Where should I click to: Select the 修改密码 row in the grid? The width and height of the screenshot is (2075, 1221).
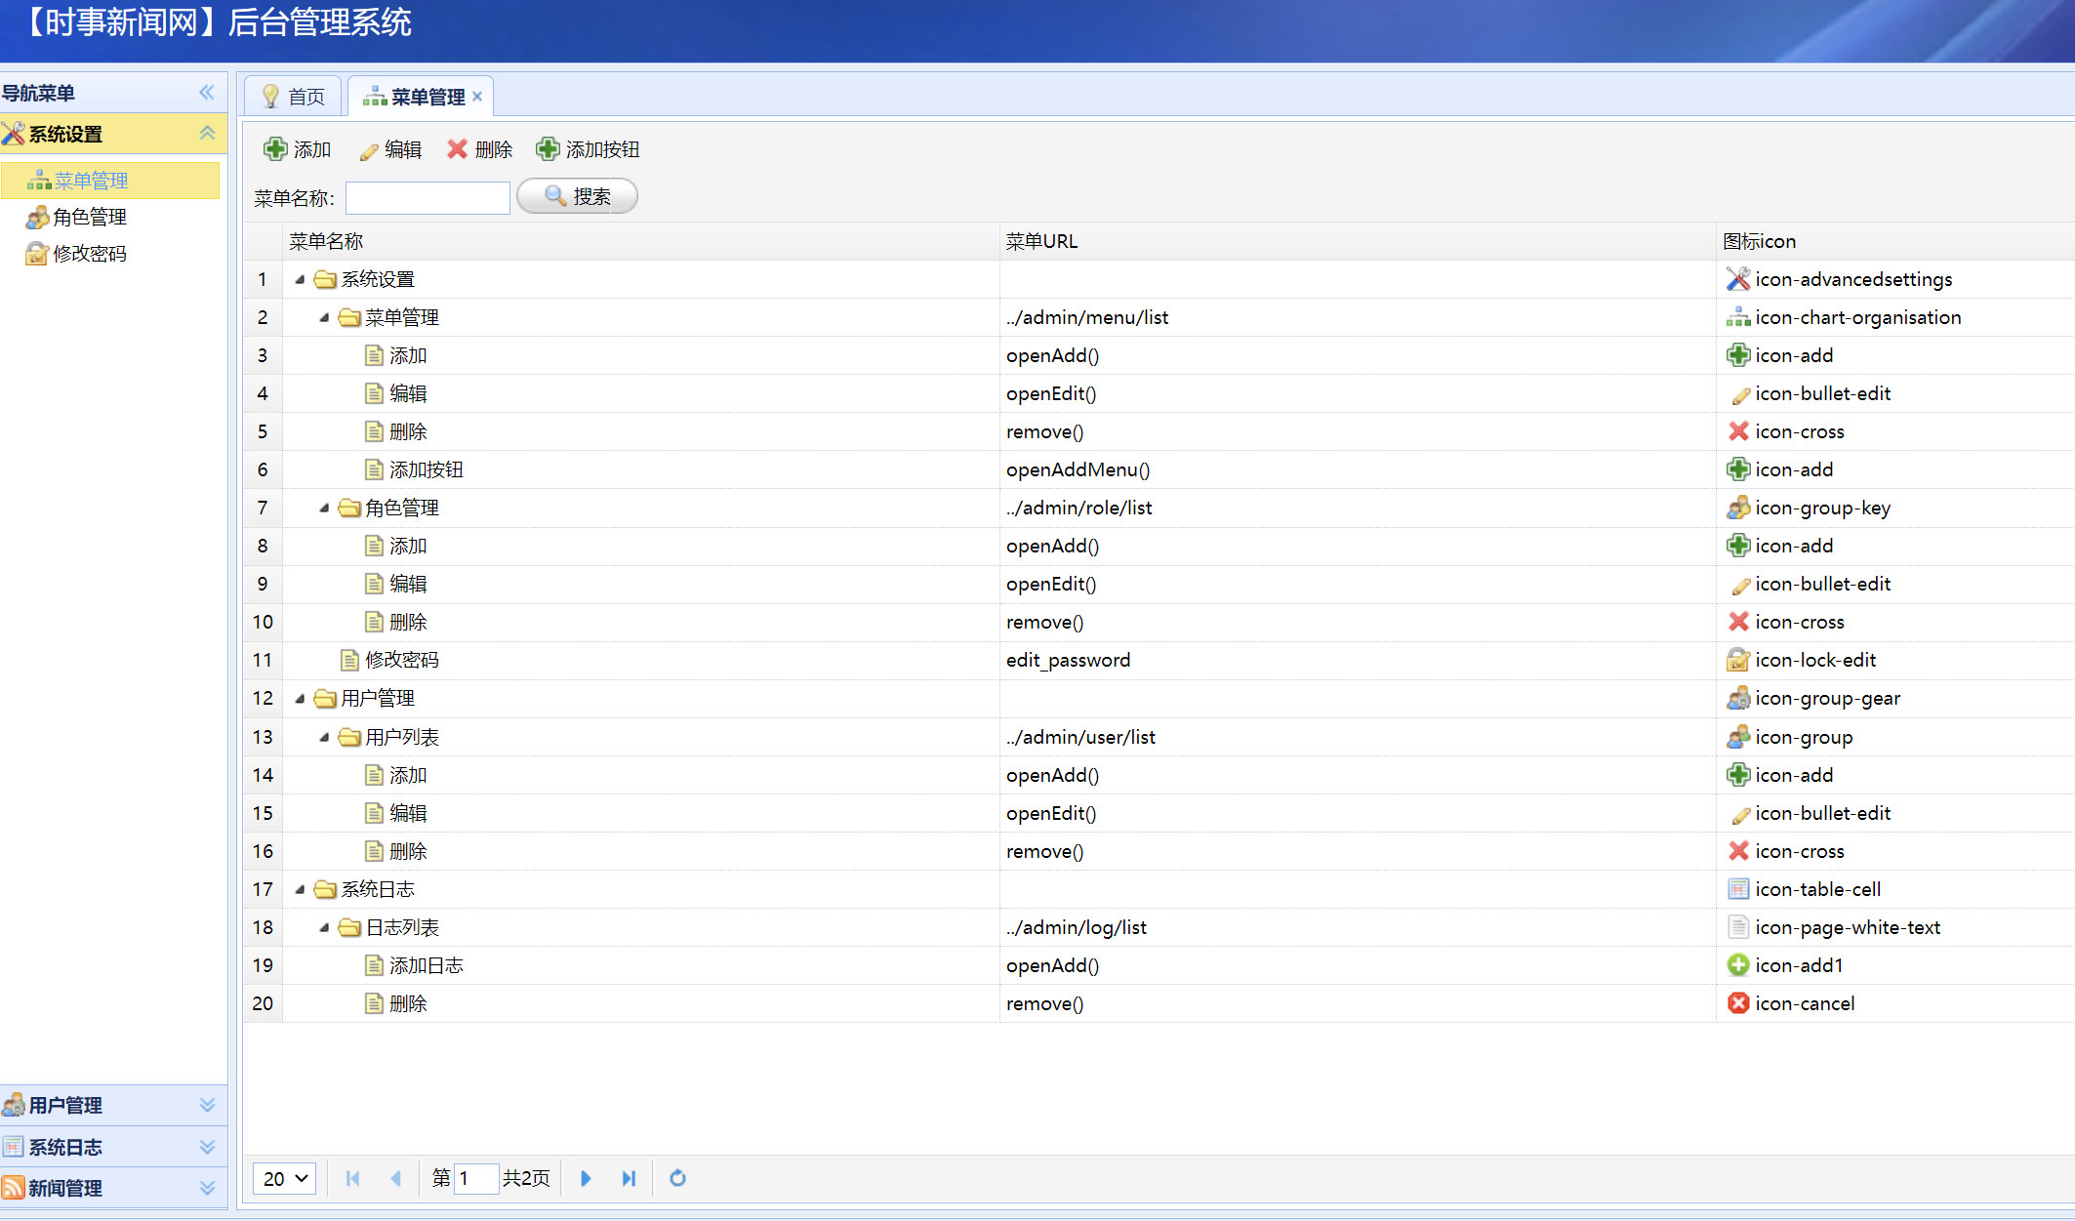coord(401,660)
